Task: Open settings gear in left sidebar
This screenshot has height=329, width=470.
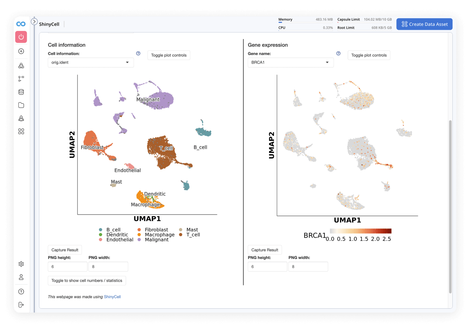Action: coord(21,264)
